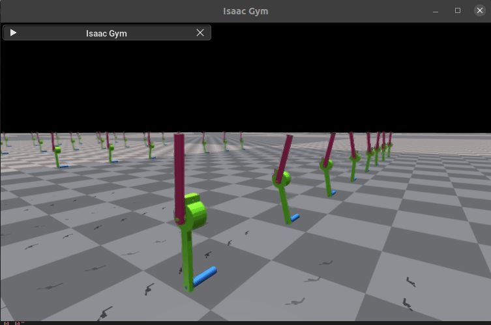Expand the Isaac Gym panel arrow
Screen dimensions: 491x325
click(13, 33)
